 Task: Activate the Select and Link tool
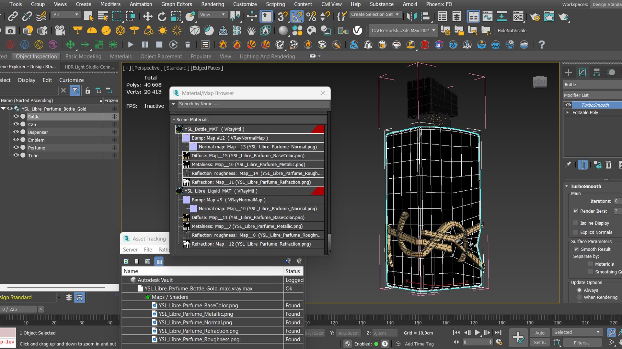(x=13, y=16)
